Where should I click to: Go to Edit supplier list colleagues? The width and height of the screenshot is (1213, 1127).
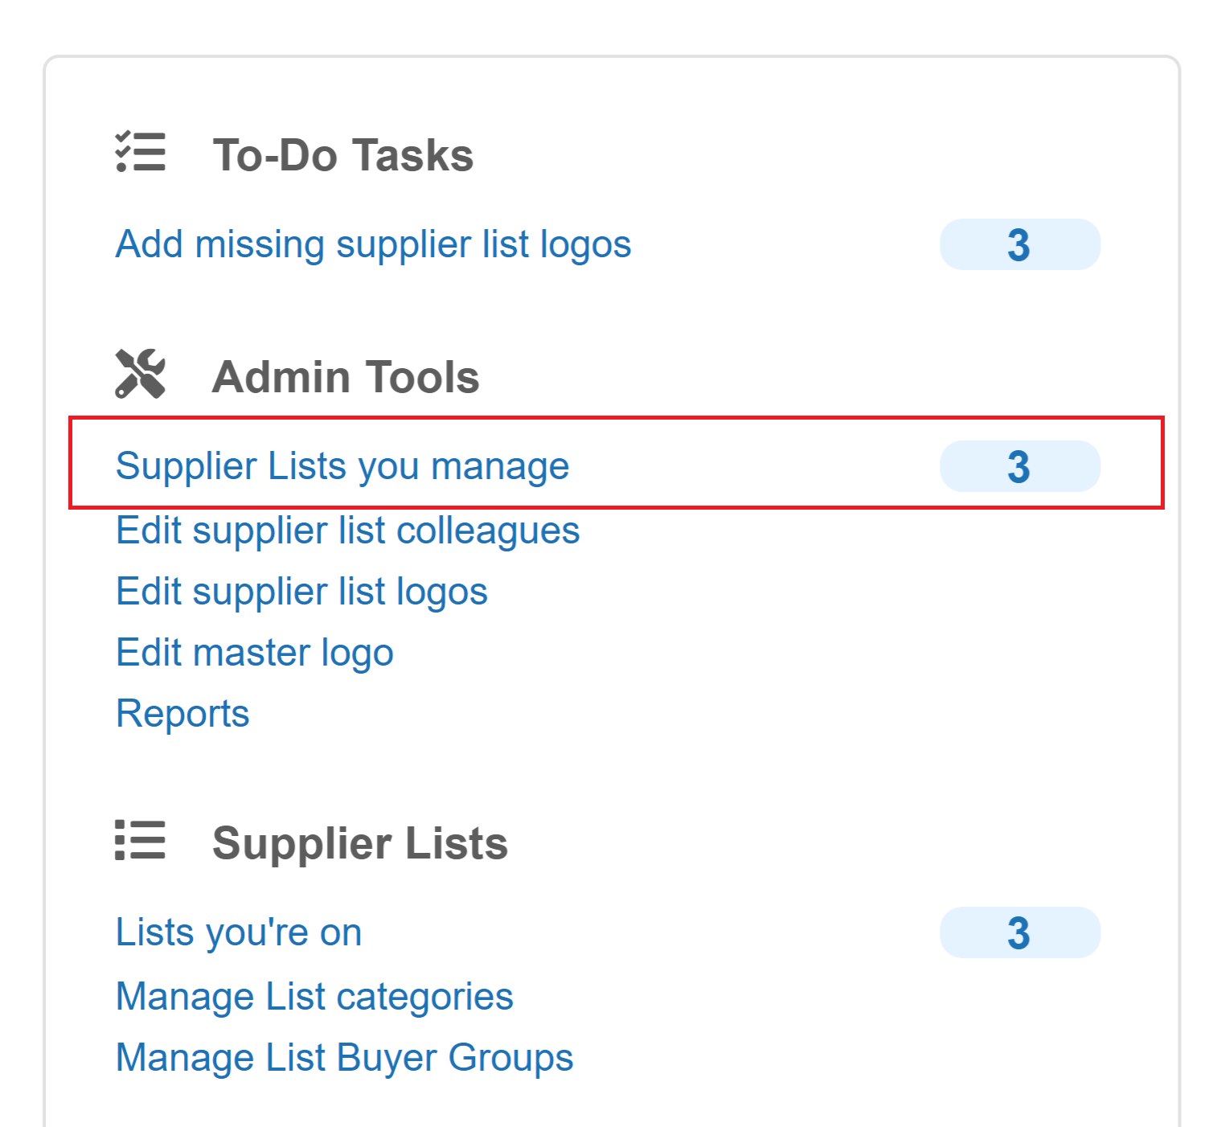[347, 531]
